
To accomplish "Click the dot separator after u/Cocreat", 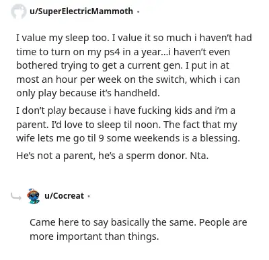I will pos(89,196).
